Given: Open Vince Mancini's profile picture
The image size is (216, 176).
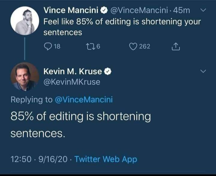Looking at the screenshot, I should pyautogui.click(x=25, y=21).
